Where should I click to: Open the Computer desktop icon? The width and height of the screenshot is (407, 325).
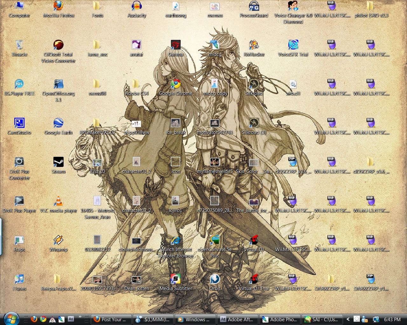click(x=19, y=9)
